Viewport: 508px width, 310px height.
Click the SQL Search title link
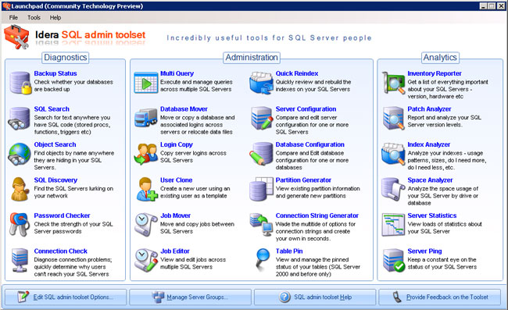click(52, 109)
